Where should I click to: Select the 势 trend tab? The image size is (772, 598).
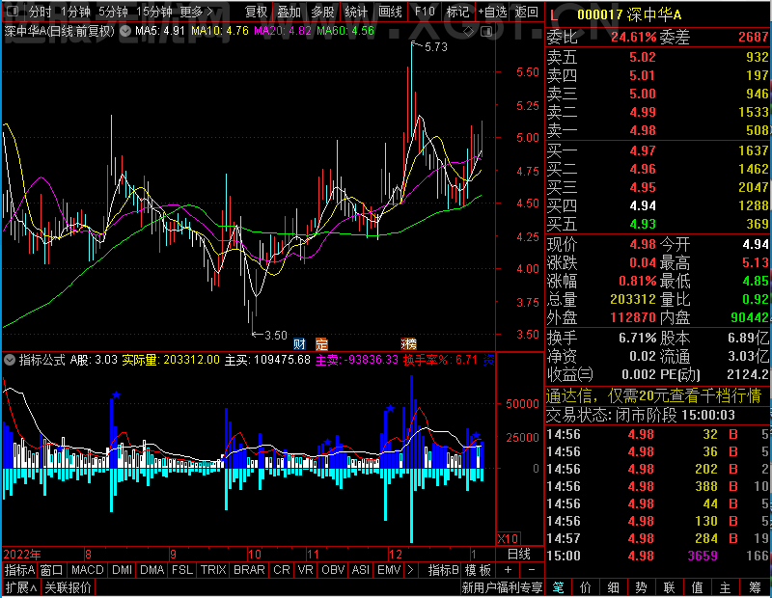(642, 587)
